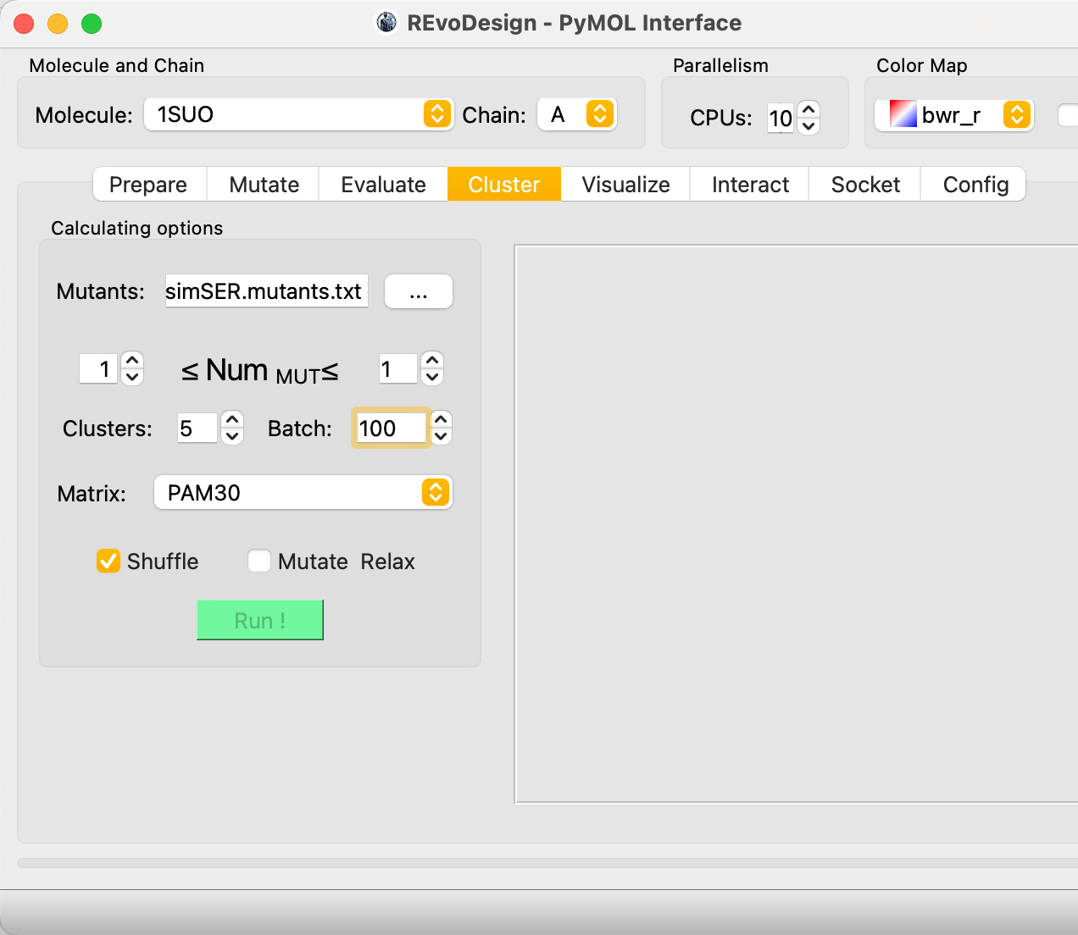The height and width of the screenshot is (935, 1078).
Task: Open the Chain dropdown showing A
Action: pyautogui.click(x=577, y=114)
